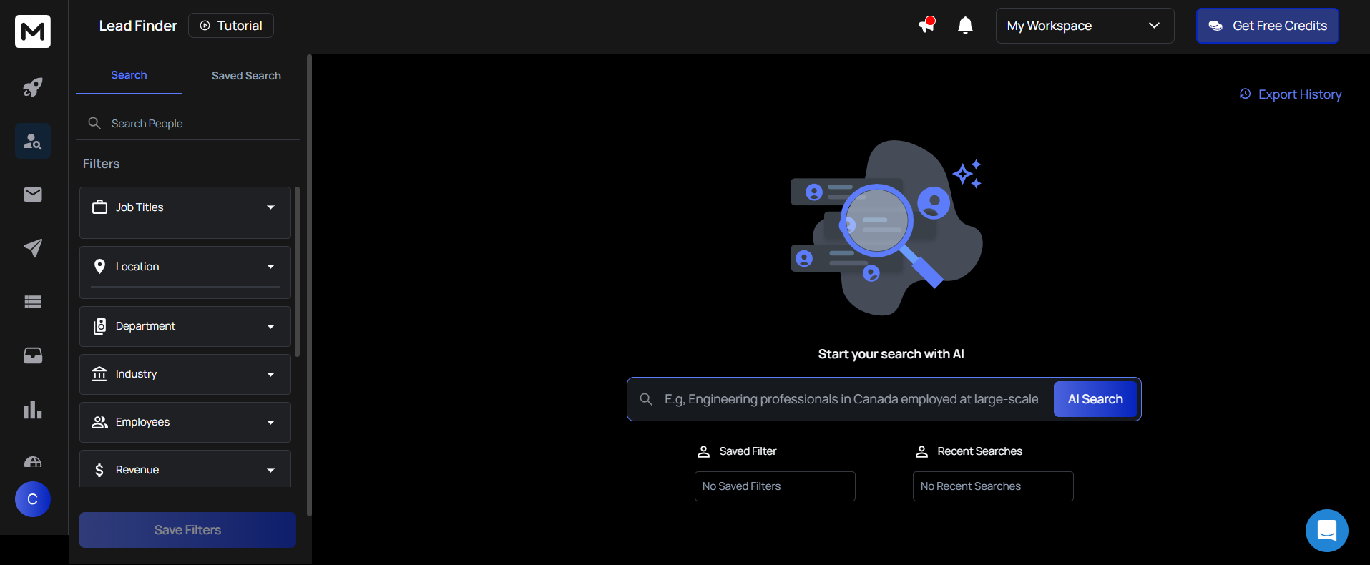1370x565 pixels.
Task: Switch to the Search tab
Action: [129, 75]
